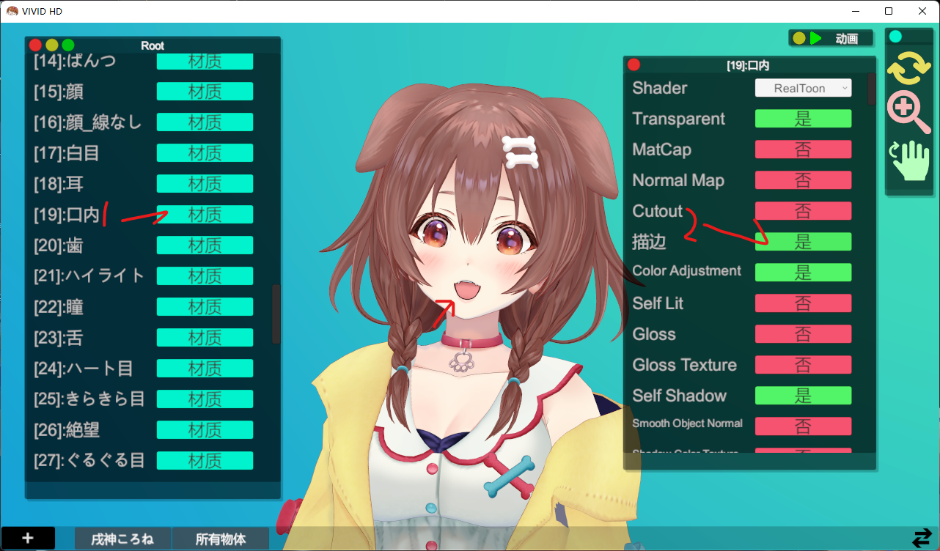The height and width of the screenshot is (551, 940).
Task: Click the material panel scrollbar handle
Action: click(872, 89)
